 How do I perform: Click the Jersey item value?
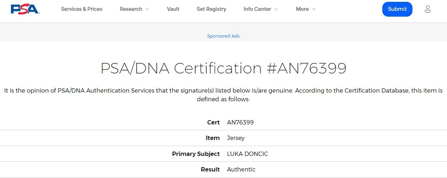tap(236, 138)
